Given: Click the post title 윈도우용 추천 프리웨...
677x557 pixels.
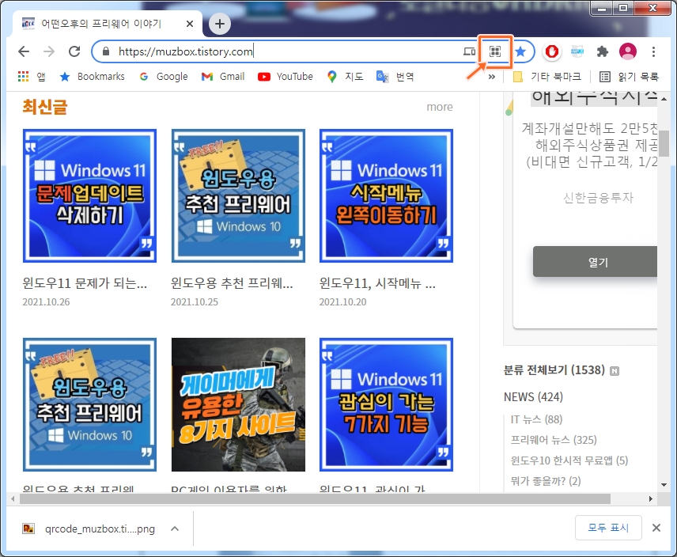Looking at the screenshot, I should pos(232,283).
